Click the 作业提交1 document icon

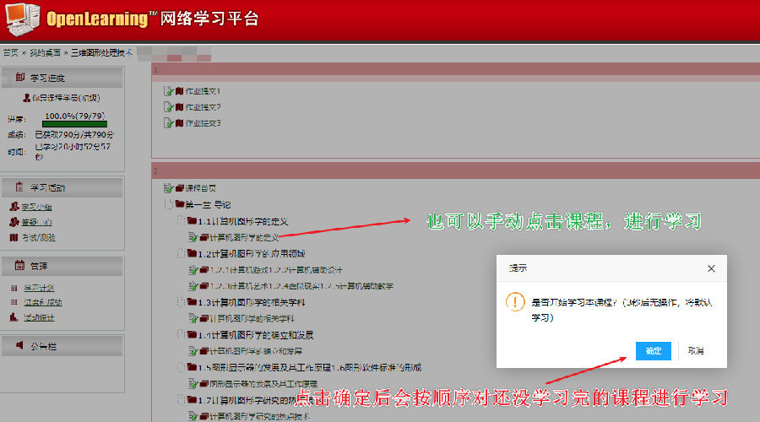click(168, 91)
